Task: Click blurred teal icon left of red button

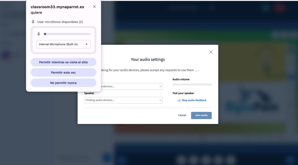Action: (x=265, y=8)
